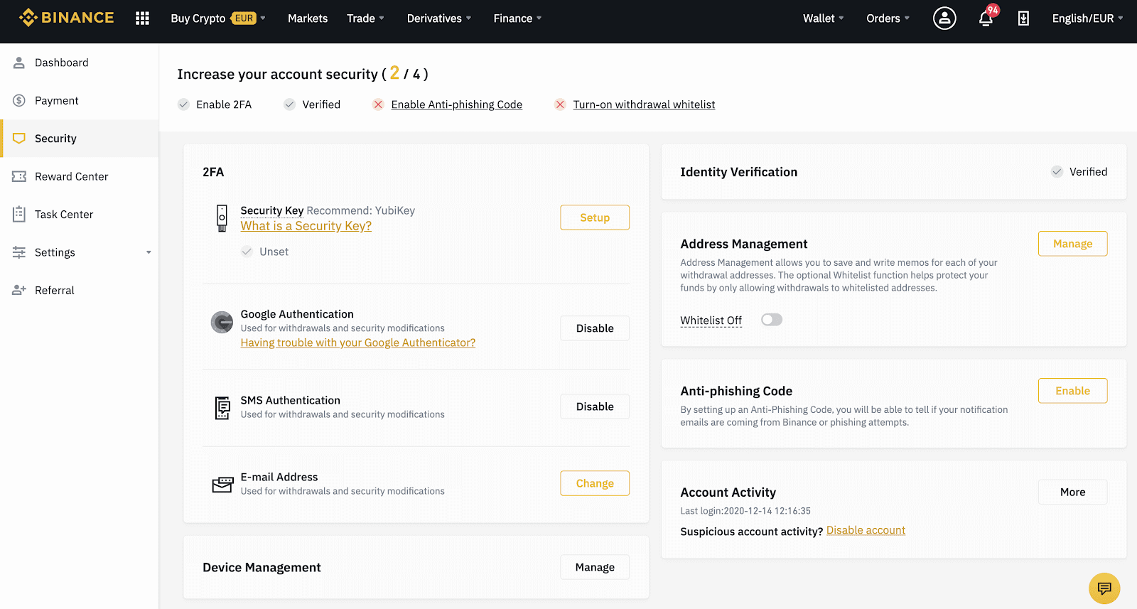
Task: Enable the Anti-phishing Code
Action: tap(1072, 391)
